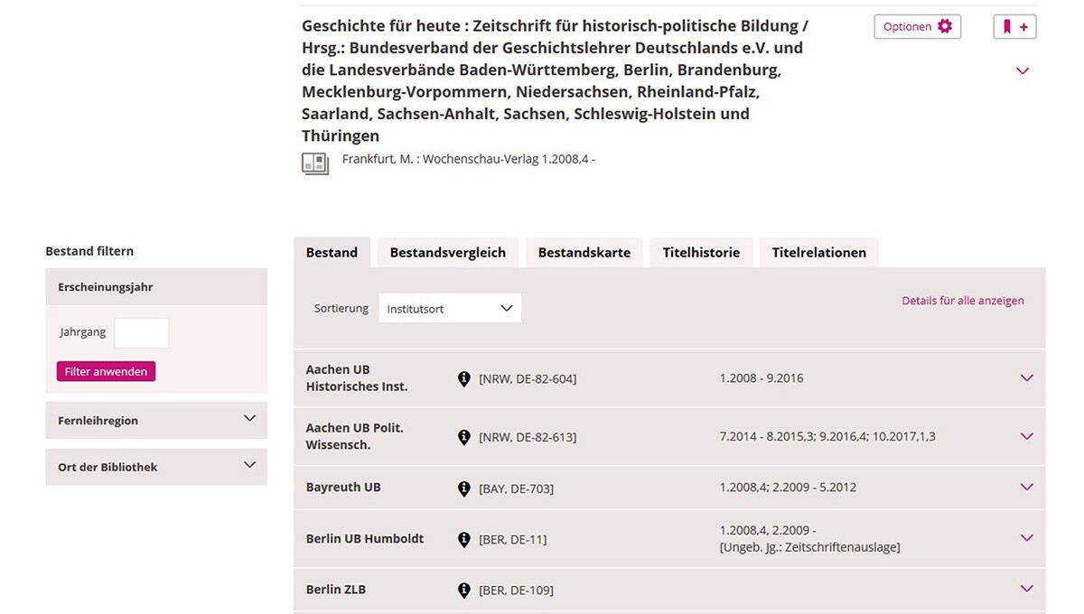The width and height of the screenshot is (1084, 614).
Task: Expand Aachen UB Historisches Inst. holdings row
Action: coord(1026,378)
